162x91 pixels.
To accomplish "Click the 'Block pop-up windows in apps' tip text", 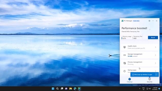I will (x=143, y=75).
